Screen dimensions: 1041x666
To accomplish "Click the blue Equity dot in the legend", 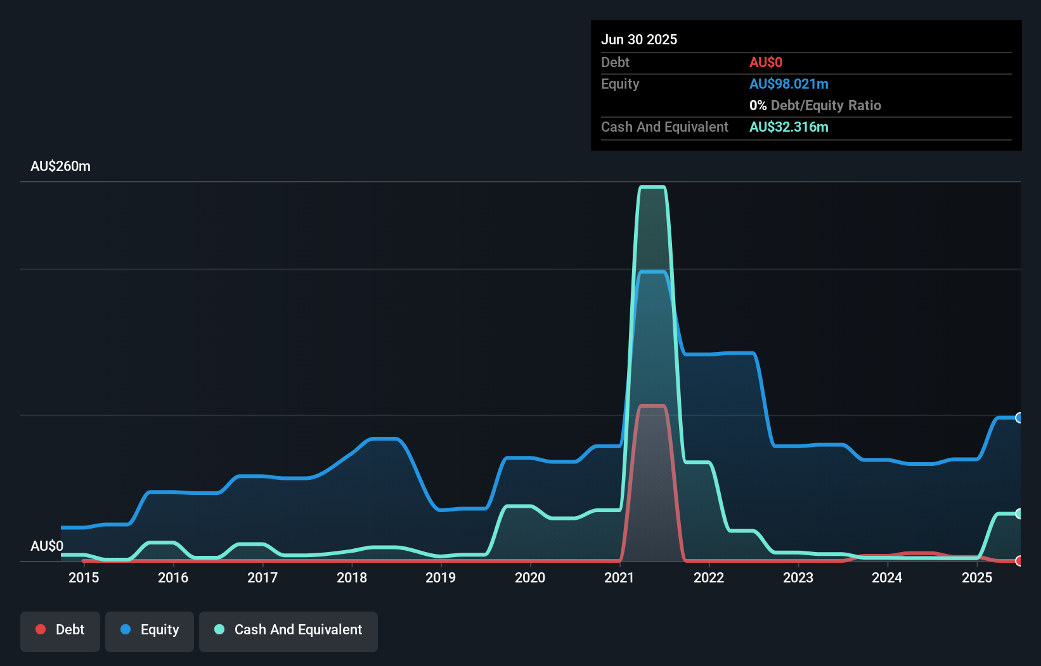I will [126, 629].
